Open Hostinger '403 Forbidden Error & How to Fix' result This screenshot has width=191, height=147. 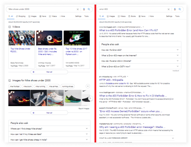133,96
